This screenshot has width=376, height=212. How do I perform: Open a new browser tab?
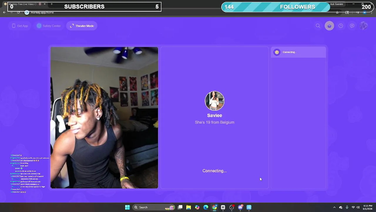point(51,4)
